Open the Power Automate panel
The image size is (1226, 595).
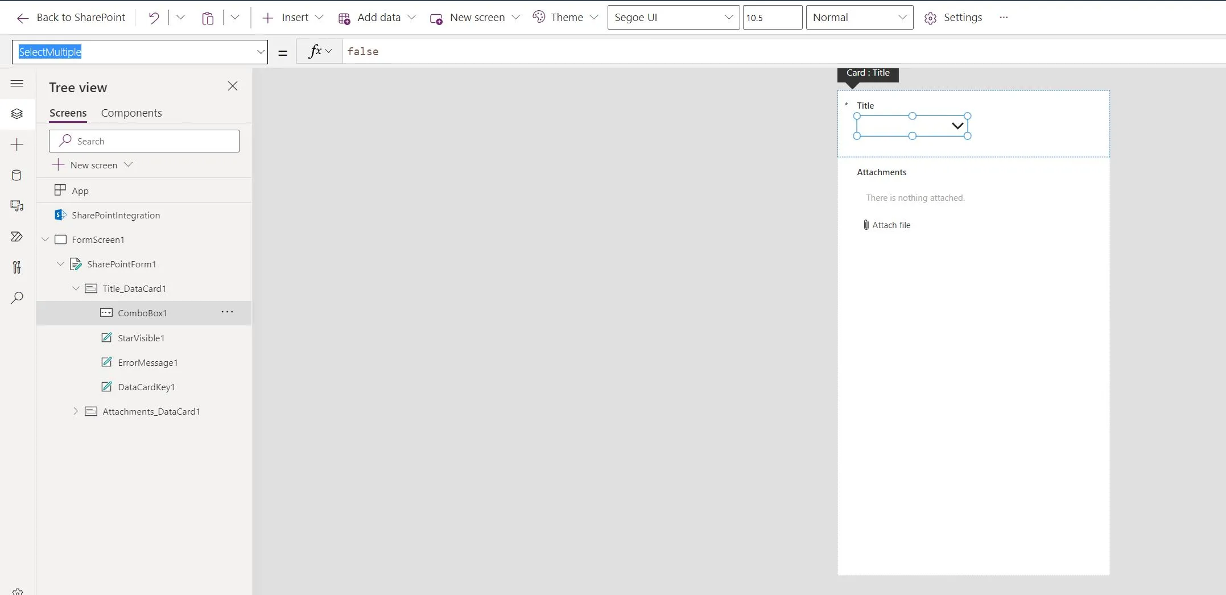click(17, 237)
